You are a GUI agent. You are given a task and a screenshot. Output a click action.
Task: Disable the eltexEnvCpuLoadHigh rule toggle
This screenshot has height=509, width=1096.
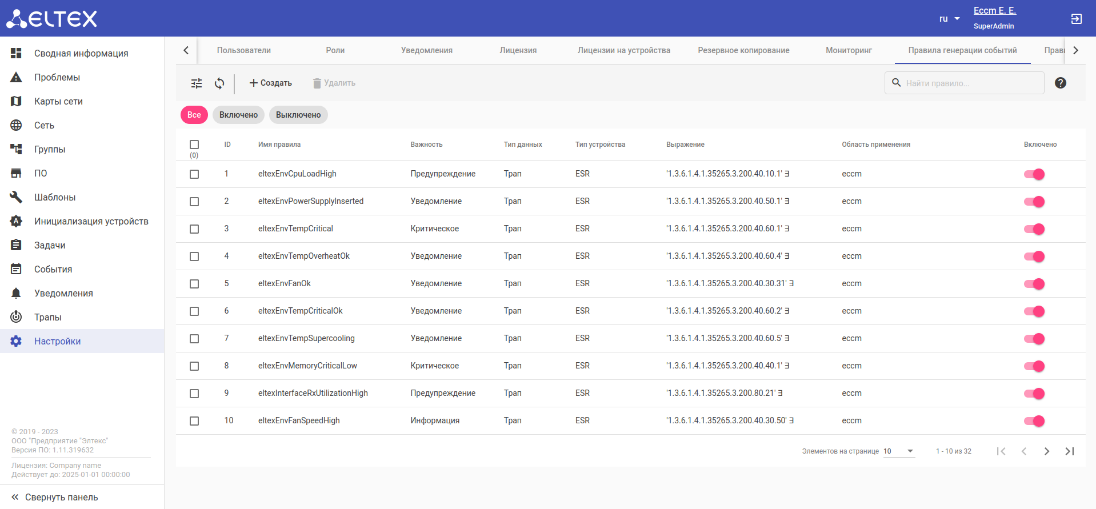[x=1034, y=174]
